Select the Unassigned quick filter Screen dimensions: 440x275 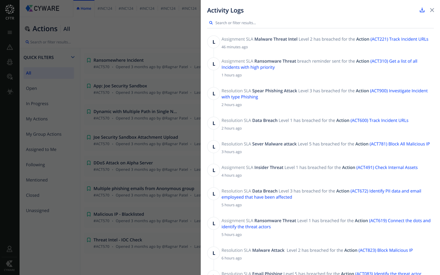click(38, 211)
